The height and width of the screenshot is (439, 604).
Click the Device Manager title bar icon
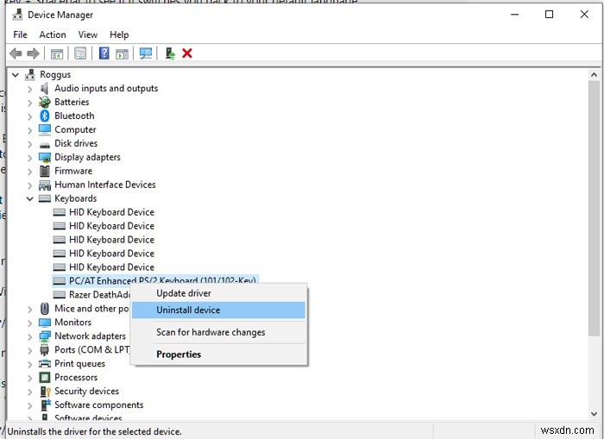click(17, 15)
